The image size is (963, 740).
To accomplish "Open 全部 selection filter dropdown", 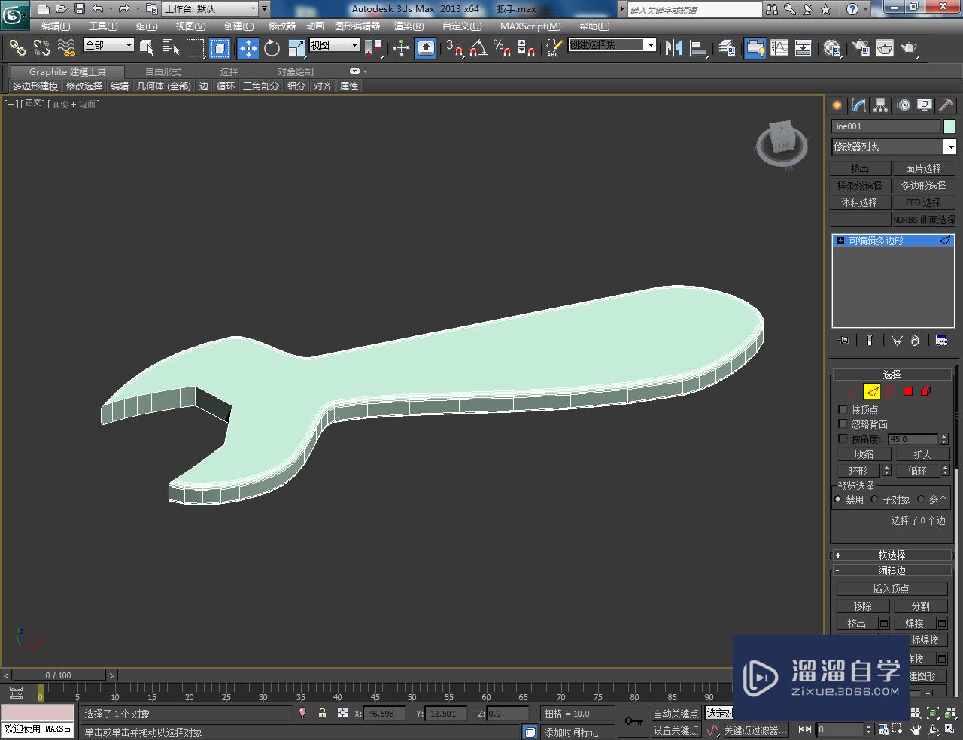I will pos(108,45).
